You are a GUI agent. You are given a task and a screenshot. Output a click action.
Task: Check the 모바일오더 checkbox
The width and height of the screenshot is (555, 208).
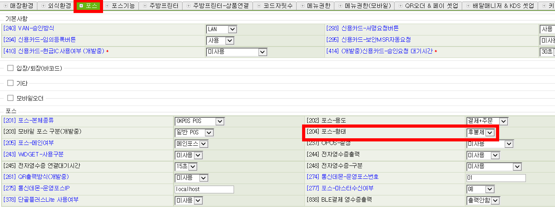pyautogui.click(x=11, y=98)
